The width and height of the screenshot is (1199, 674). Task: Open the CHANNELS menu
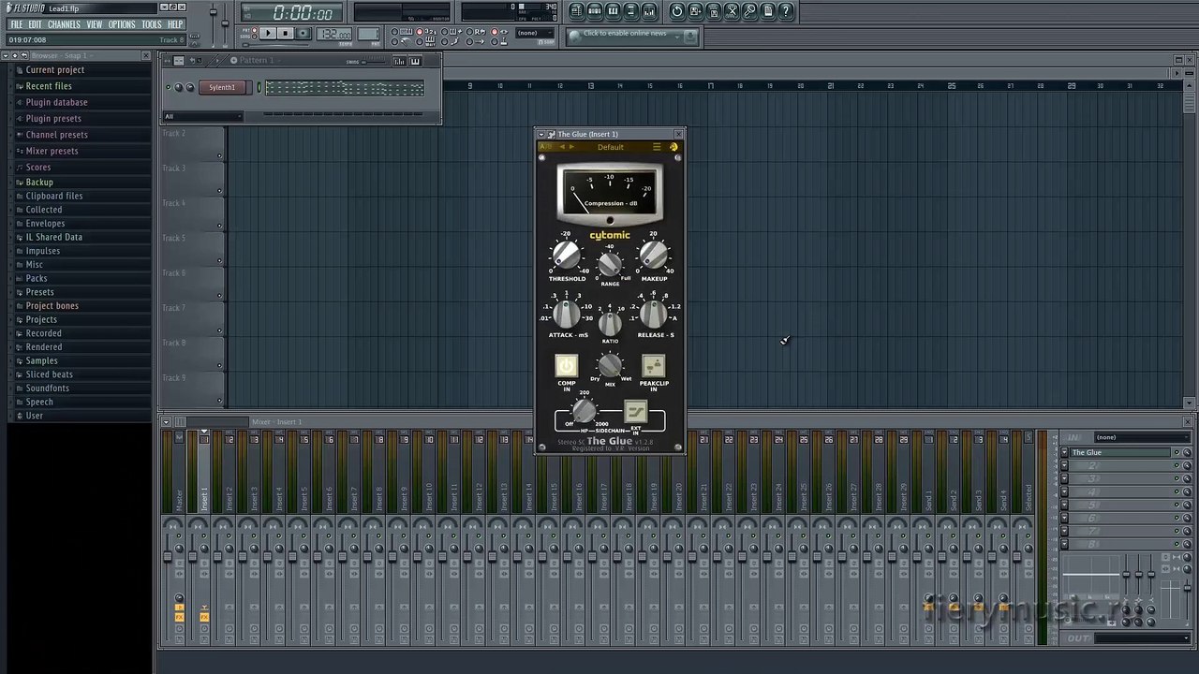click(64, 24)
